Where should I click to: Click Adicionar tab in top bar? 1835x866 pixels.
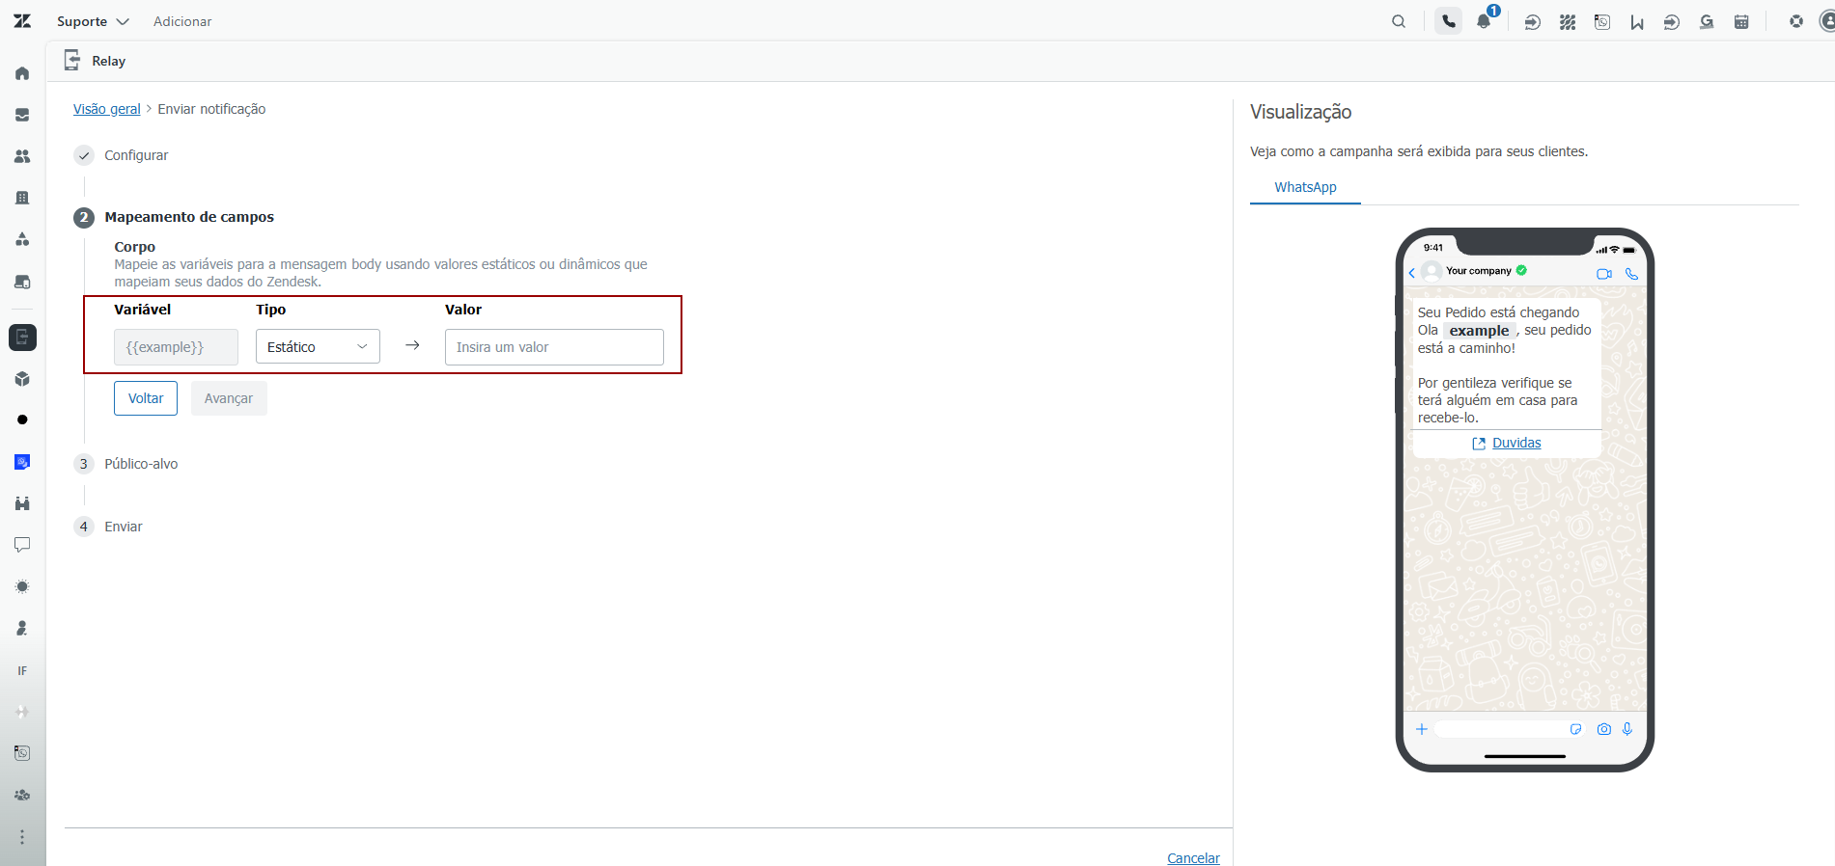click(182, 21)
